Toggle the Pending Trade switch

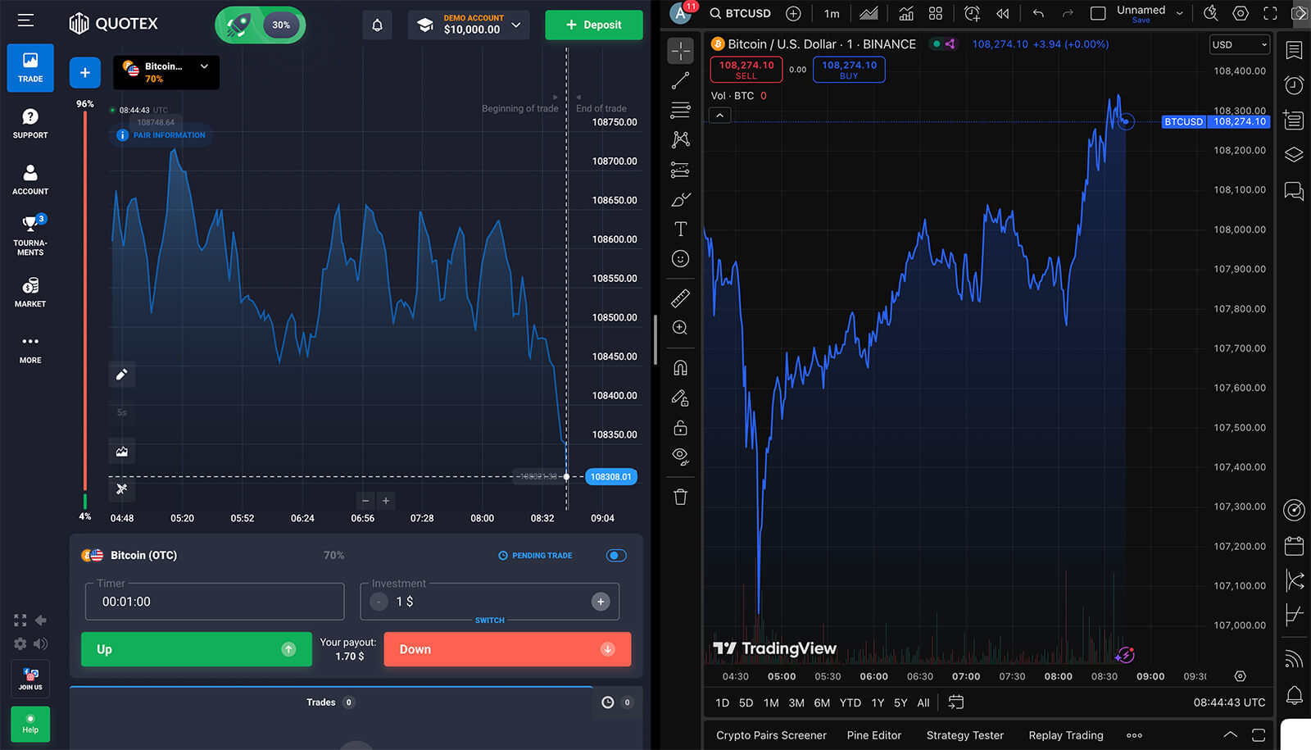(615, 556)
